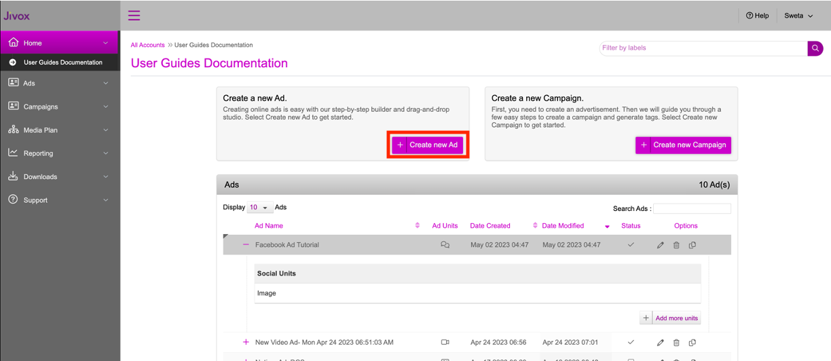Open the Help icon link

tap(757, 16)
